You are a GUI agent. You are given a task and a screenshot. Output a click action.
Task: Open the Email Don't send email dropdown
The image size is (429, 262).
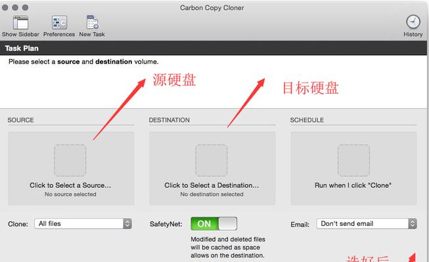[x=367, y=224]
